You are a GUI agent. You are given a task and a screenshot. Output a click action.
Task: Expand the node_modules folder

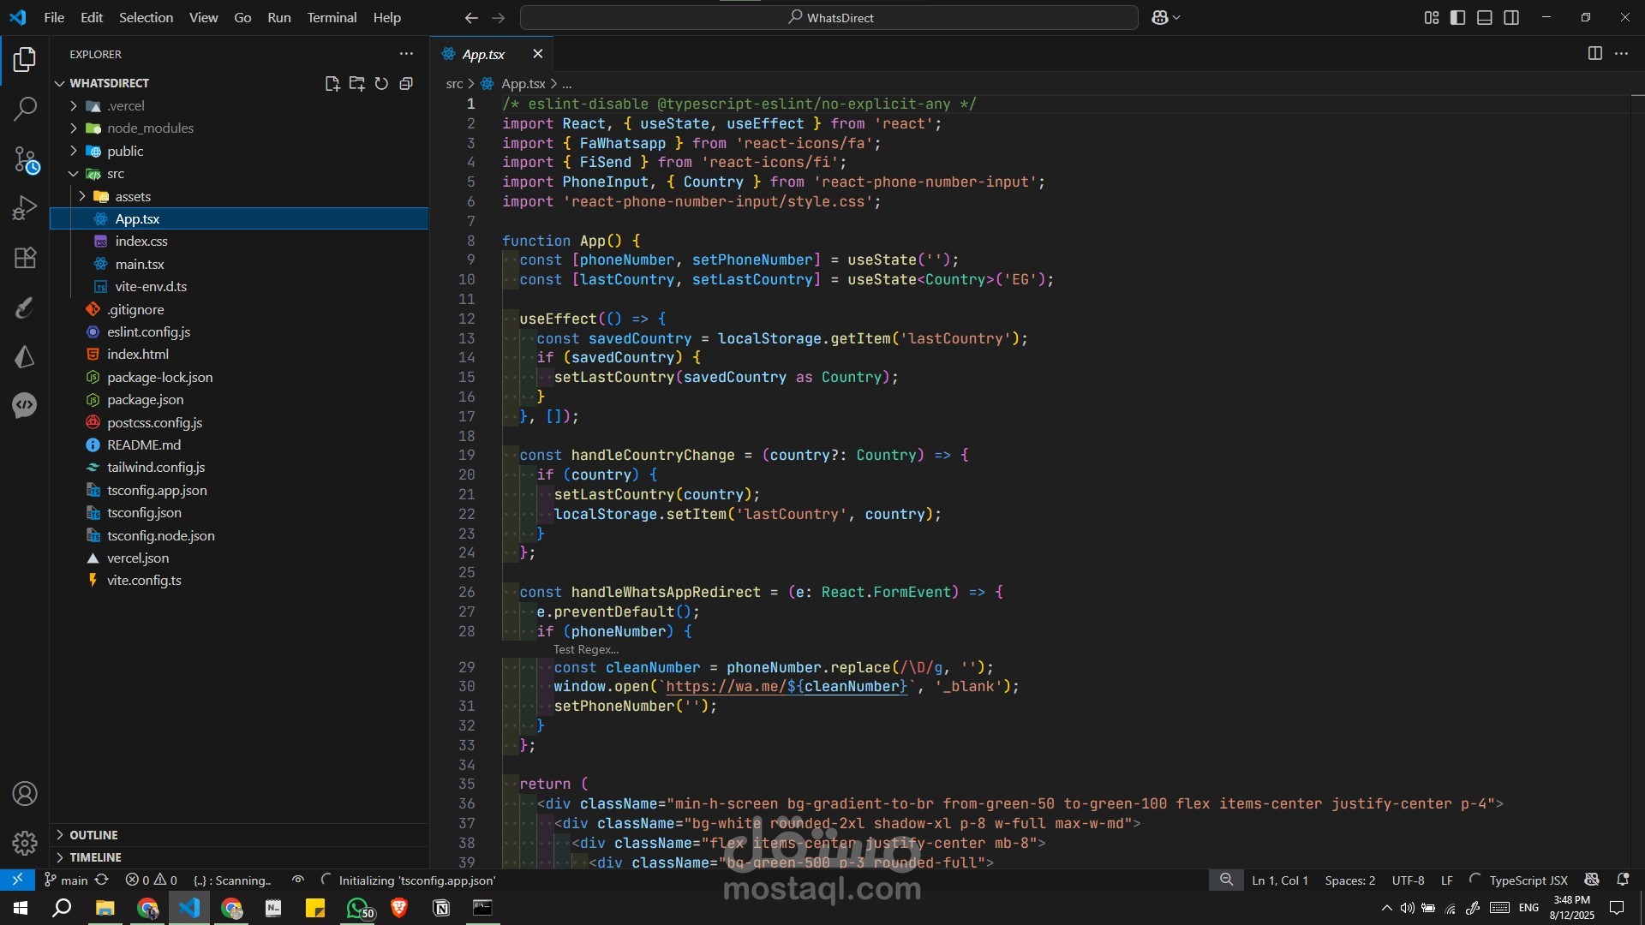pos(150,128)
